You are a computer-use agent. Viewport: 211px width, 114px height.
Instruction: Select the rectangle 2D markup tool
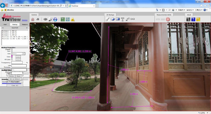(x=118, y=19)
